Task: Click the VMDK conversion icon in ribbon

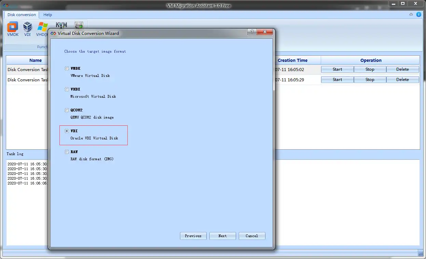Action: click(x=13, y=29)
